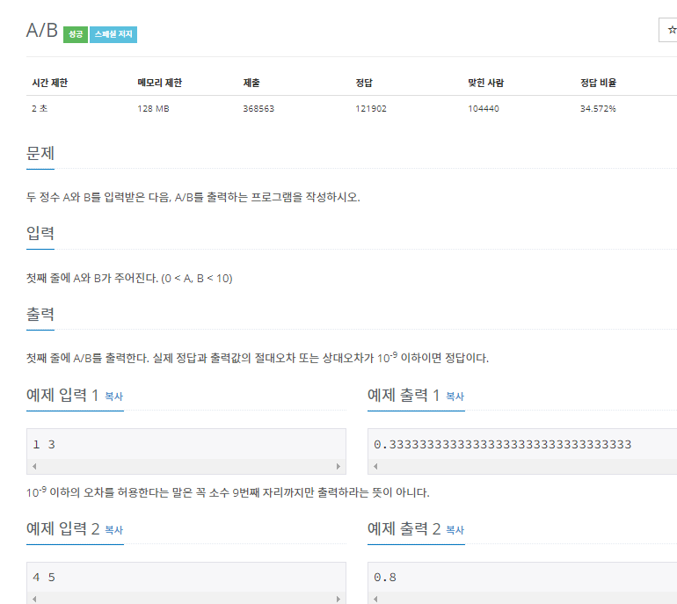Viewport: 677px width, 604px height.
Task: Click the 문제 section heading
Action: [40, 154]
